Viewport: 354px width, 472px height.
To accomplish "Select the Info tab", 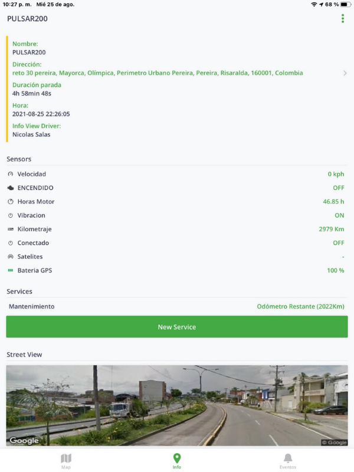I will 176,461.
